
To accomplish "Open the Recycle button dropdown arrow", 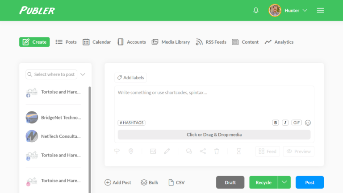I will 284,182.
